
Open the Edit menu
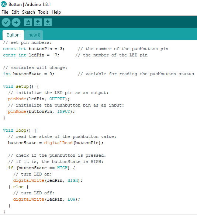[x=15, y=12]
